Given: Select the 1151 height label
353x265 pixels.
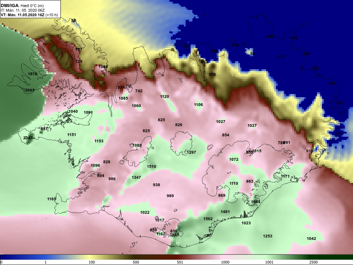Looking at the screenshot, I should click(72, 135).
